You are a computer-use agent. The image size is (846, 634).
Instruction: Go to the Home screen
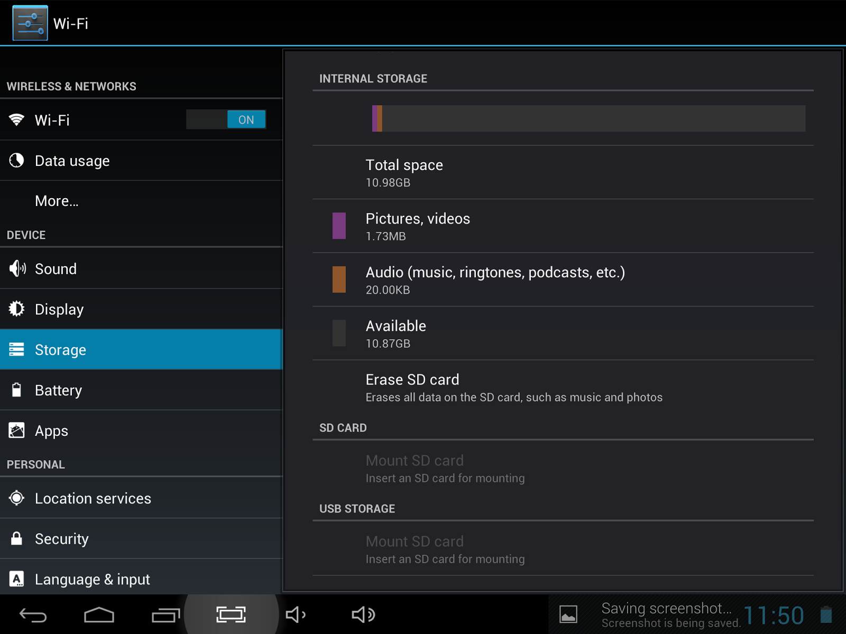pyautogui.click(x=99, y=615)
